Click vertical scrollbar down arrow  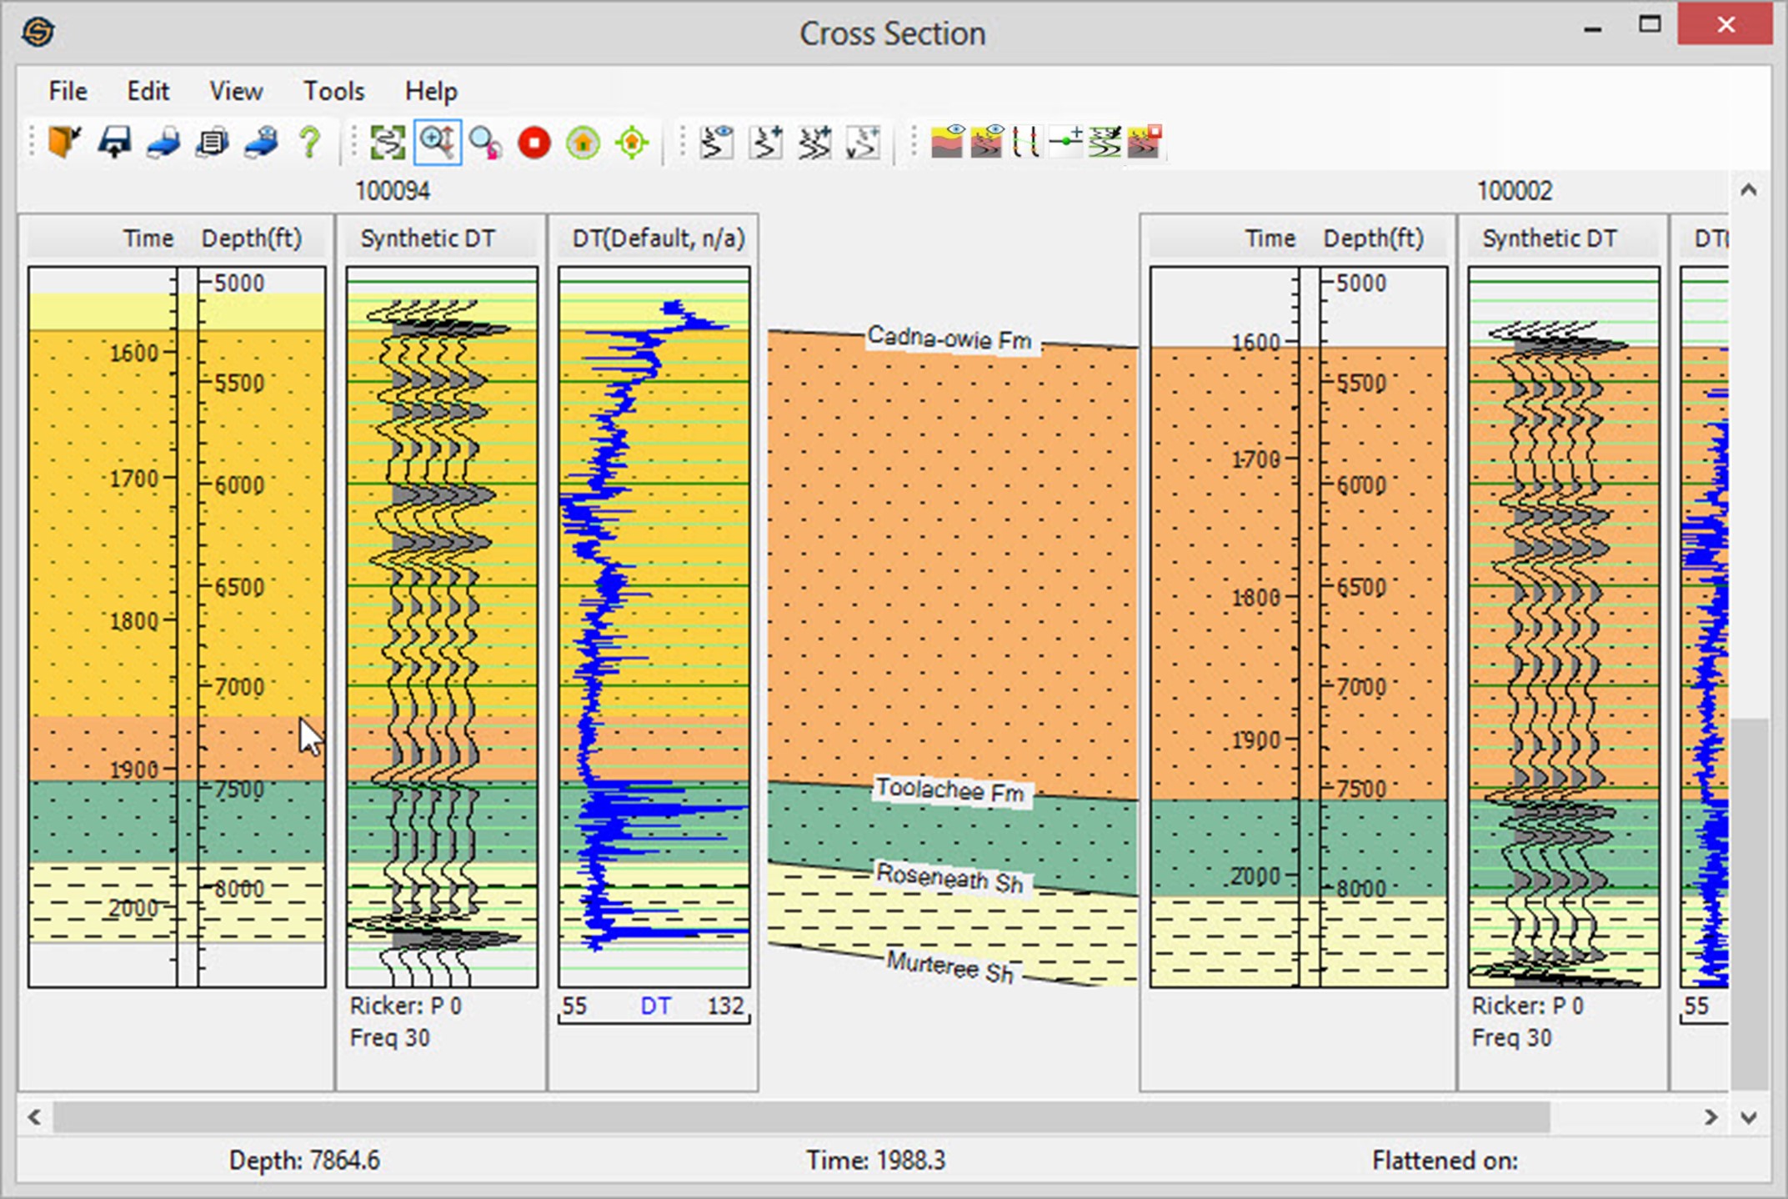(1749, 1117)
